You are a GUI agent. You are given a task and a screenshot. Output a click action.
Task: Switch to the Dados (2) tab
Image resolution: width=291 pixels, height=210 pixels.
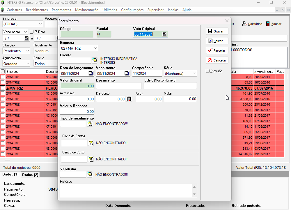click(30, 175)
